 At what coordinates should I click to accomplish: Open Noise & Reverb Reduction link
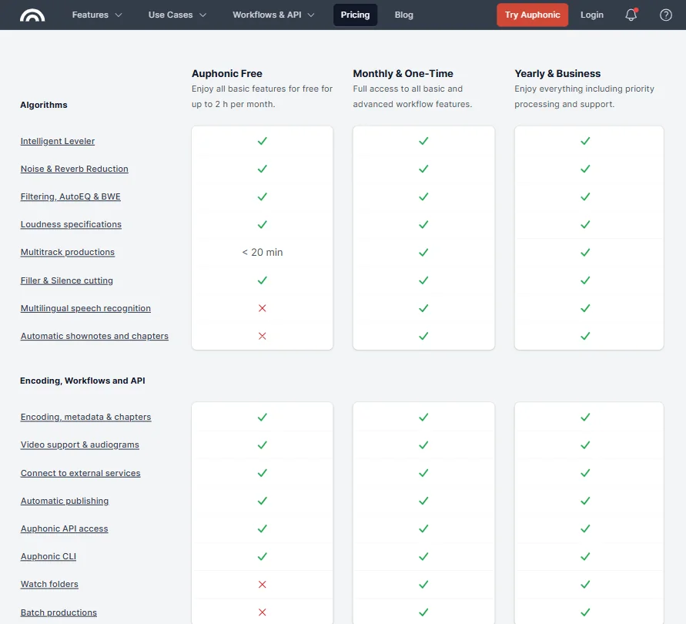pyautogui.click(x=75, y=169)
